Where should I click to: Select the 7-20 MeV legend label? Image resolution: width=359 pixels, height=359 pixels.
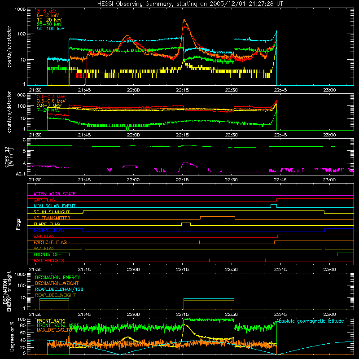pos(48,110)
